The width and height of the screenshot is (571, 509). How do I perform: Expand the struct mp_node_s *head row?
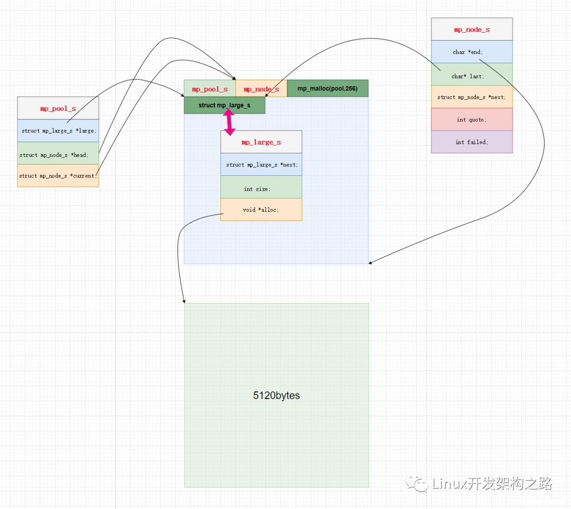click(x=58, y=155)
